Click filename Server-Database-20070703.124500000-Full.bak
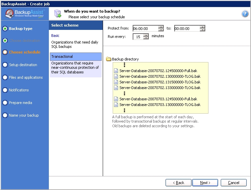Screen dimensions: 251x190 pos(158,99)
